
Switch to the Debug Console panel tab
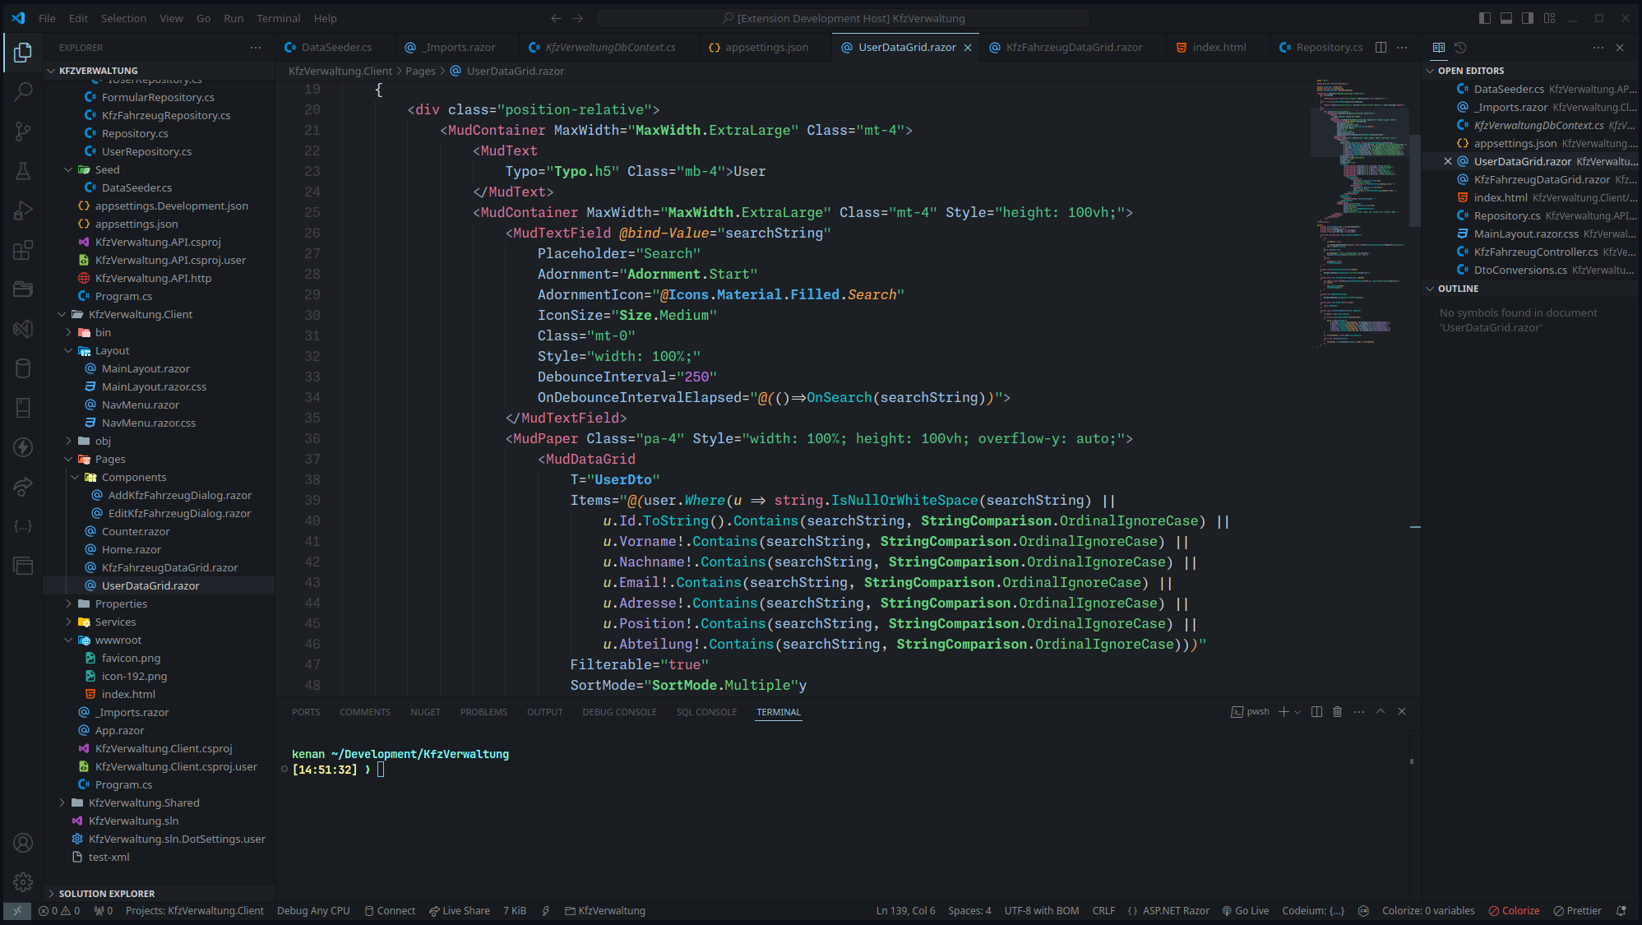tap(619, 712)
